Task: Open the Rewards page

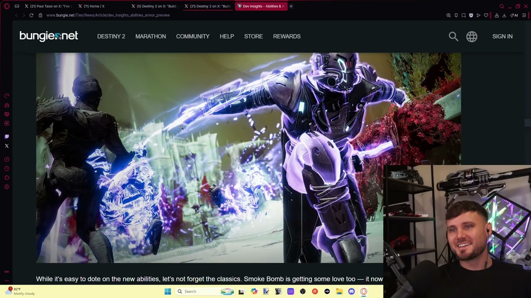Action: pyautogui.click(x=287, y=36)
